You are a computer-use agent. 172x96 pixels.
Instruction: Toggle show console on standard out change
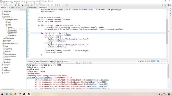152,61
